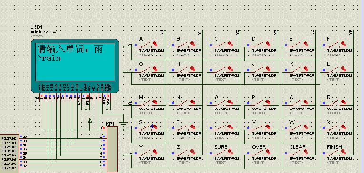Click the S switch with blue cursor

click(145, 127)
